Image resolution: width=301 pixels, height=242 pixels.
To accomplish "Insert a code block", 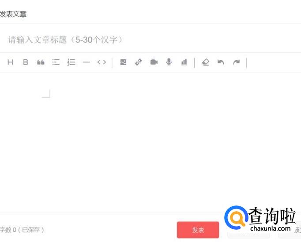I will (x=102, y=62).
